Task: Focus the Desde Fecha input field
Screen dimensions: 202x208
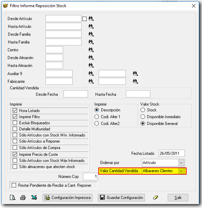Action: [x=75, y=94]
